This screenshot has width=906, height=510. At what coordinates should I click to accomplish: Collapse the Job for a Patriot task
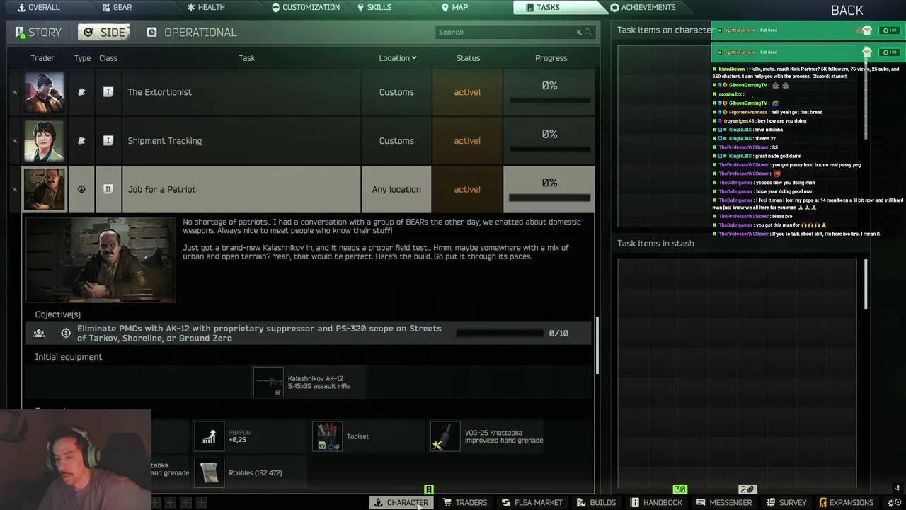tap(241, 189)
